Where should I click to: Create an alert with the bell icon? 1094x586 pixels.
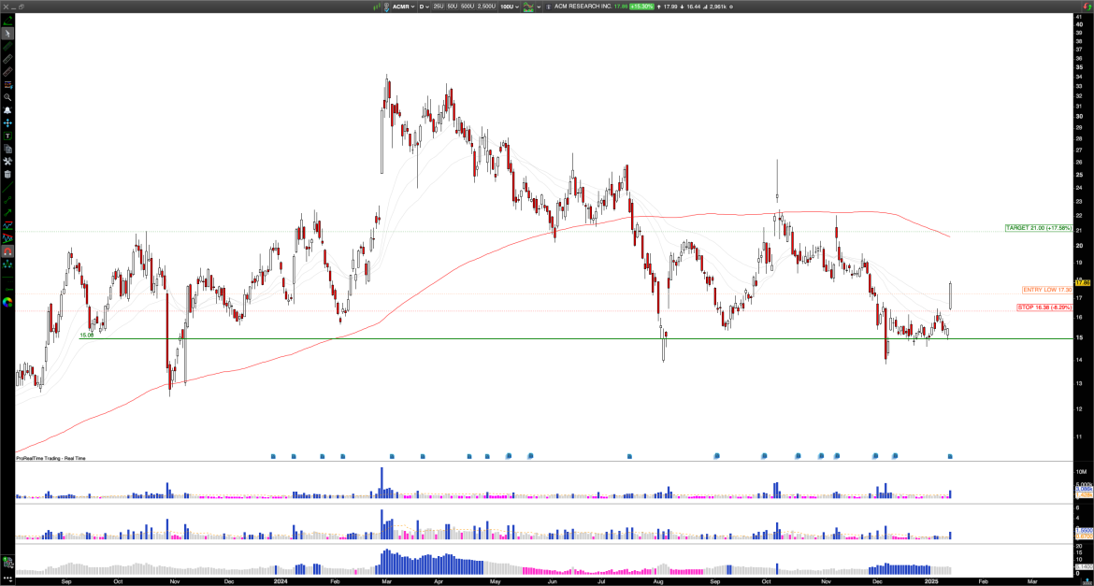(x=7, y=110)
